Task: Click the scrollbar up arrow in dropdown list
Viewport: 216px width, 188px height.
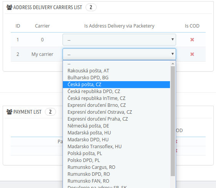Action: click(x=173, y=64)
